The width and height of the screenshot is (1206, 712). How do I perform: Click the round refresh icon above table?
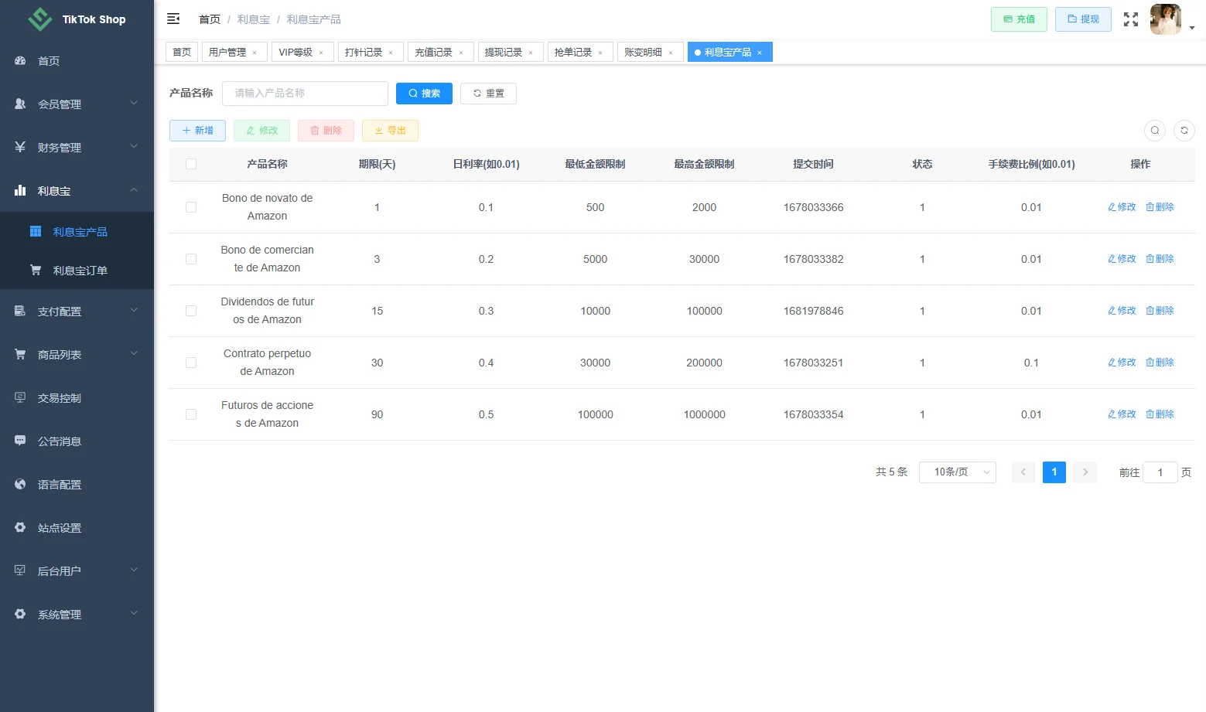1184,131
